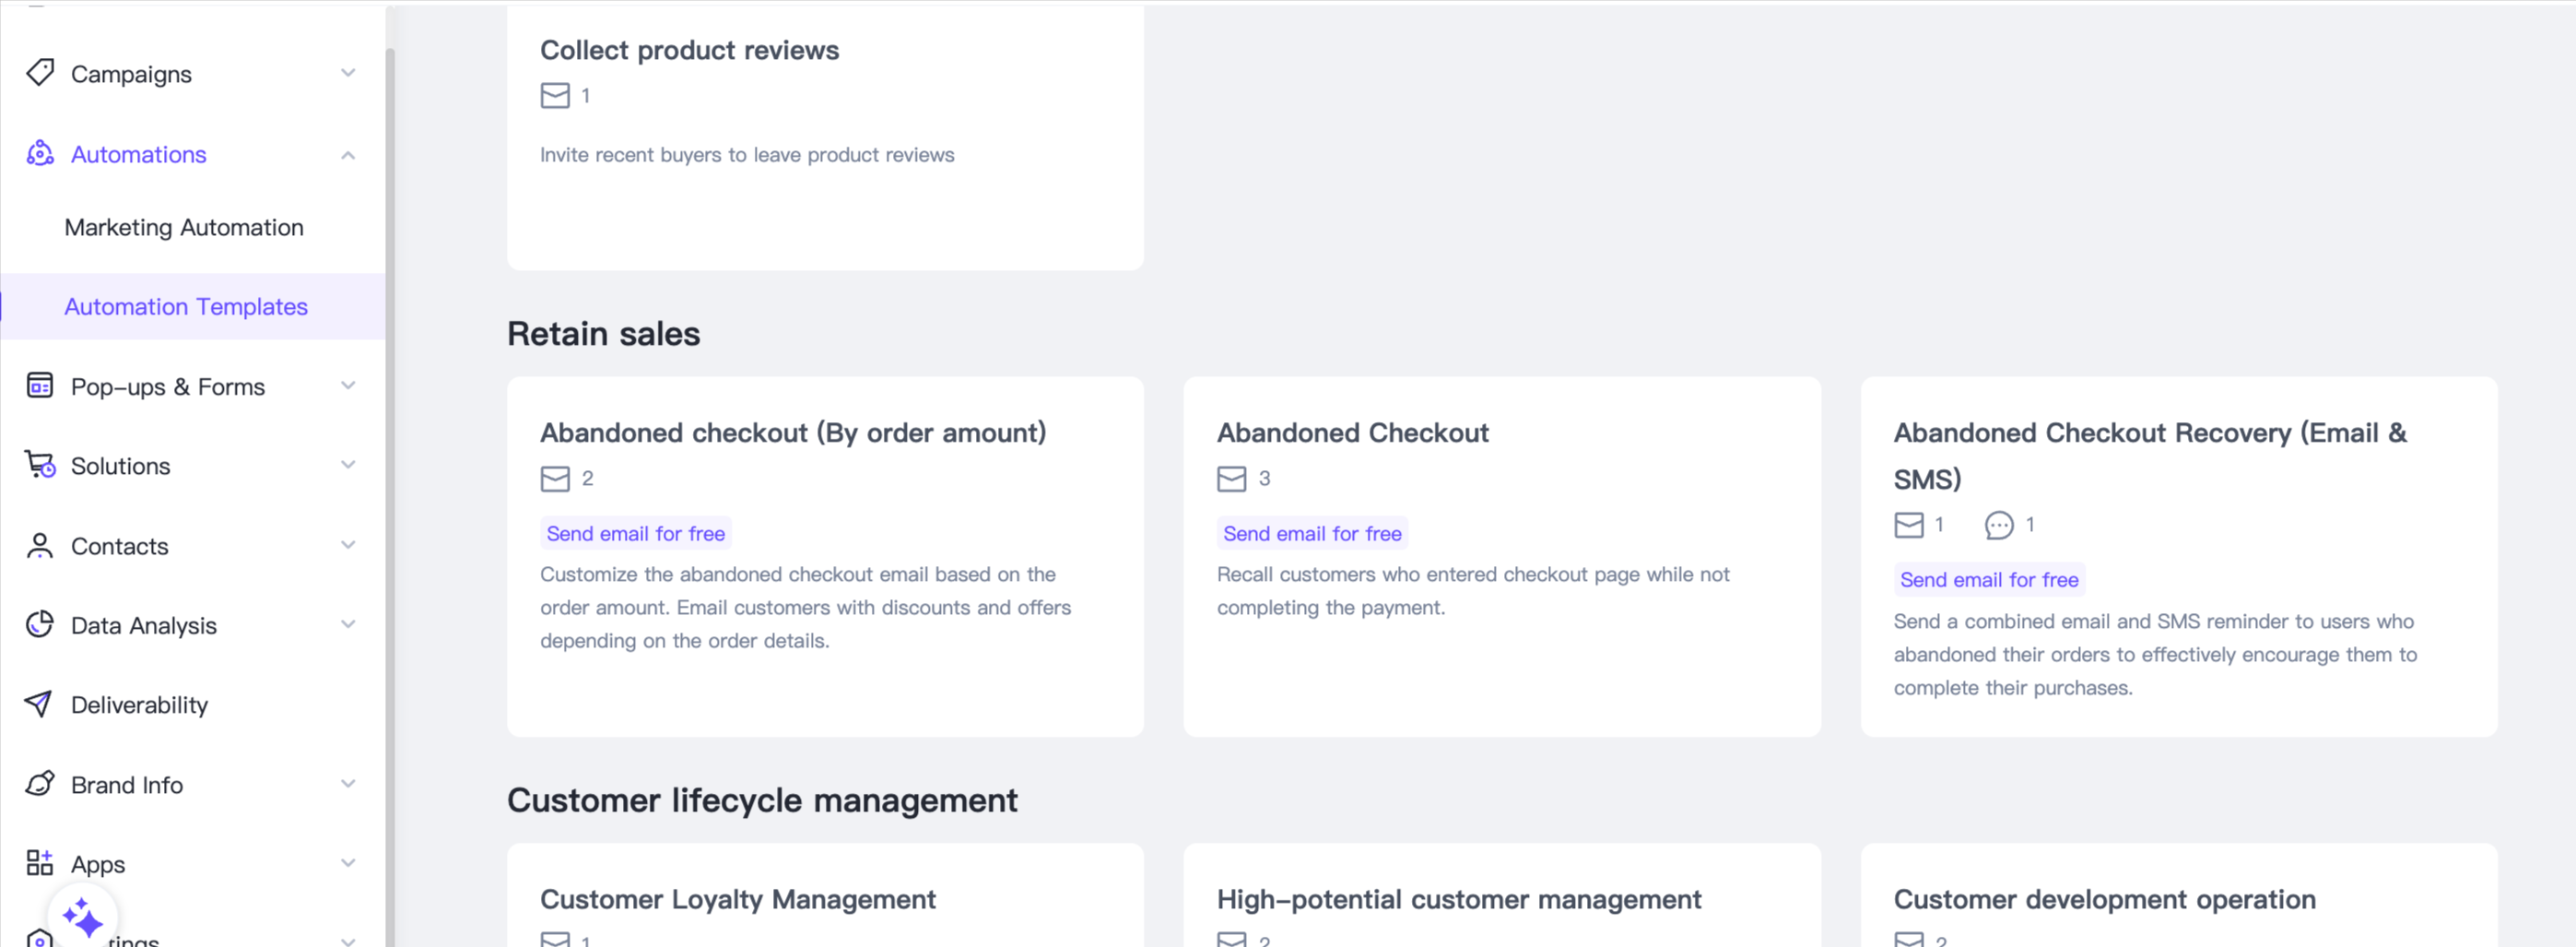
Task: Open the Abandoned Checkout template card
Action: tap(1501, 556)
